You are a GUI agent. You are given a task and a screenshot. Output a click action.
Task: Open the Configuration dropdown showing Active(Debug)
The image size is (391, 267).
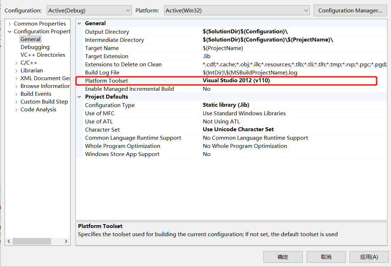[x=89, y=10]
